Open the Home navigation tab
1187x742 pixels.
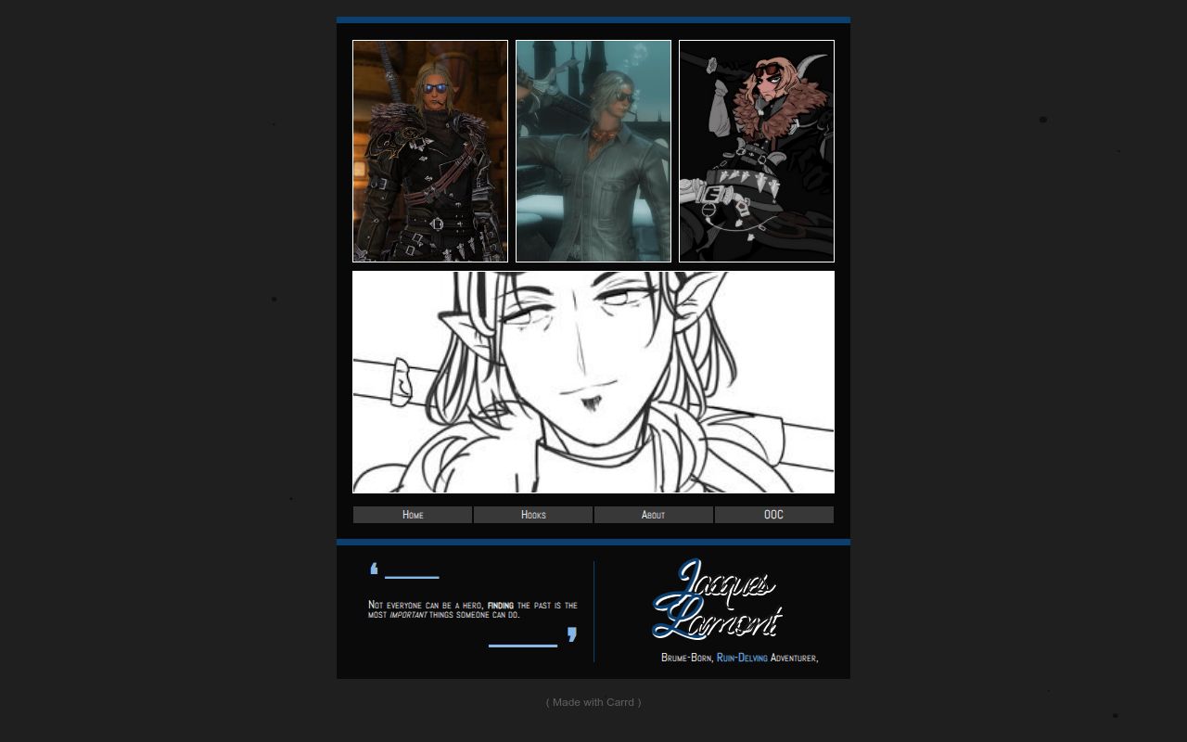[x=413, y=515]
